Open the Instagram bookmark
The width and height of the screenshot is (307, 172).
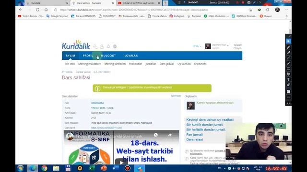[177, 16]
